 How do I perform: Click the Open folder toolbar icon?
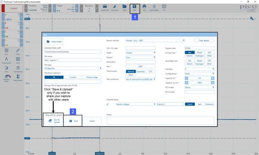(125, 8)
